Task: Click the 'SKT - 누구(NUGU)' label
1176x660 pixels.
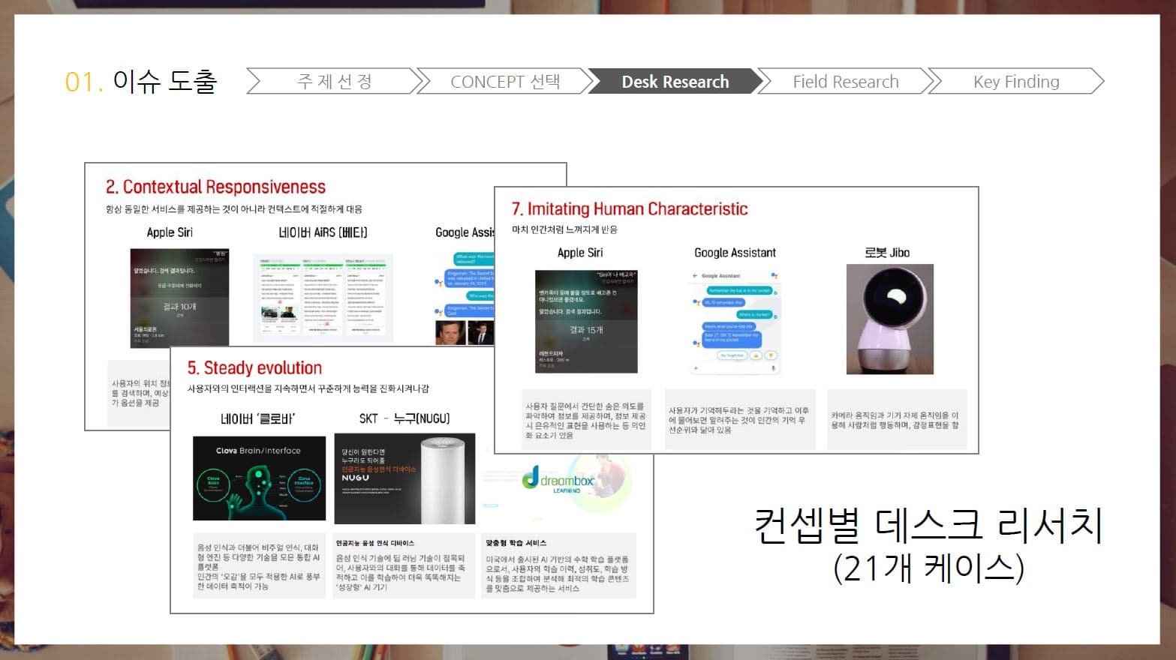Action: point(405,418)
